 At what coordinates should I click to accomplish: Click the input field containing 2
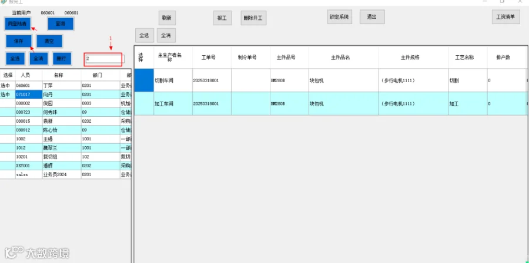(103, 59)
